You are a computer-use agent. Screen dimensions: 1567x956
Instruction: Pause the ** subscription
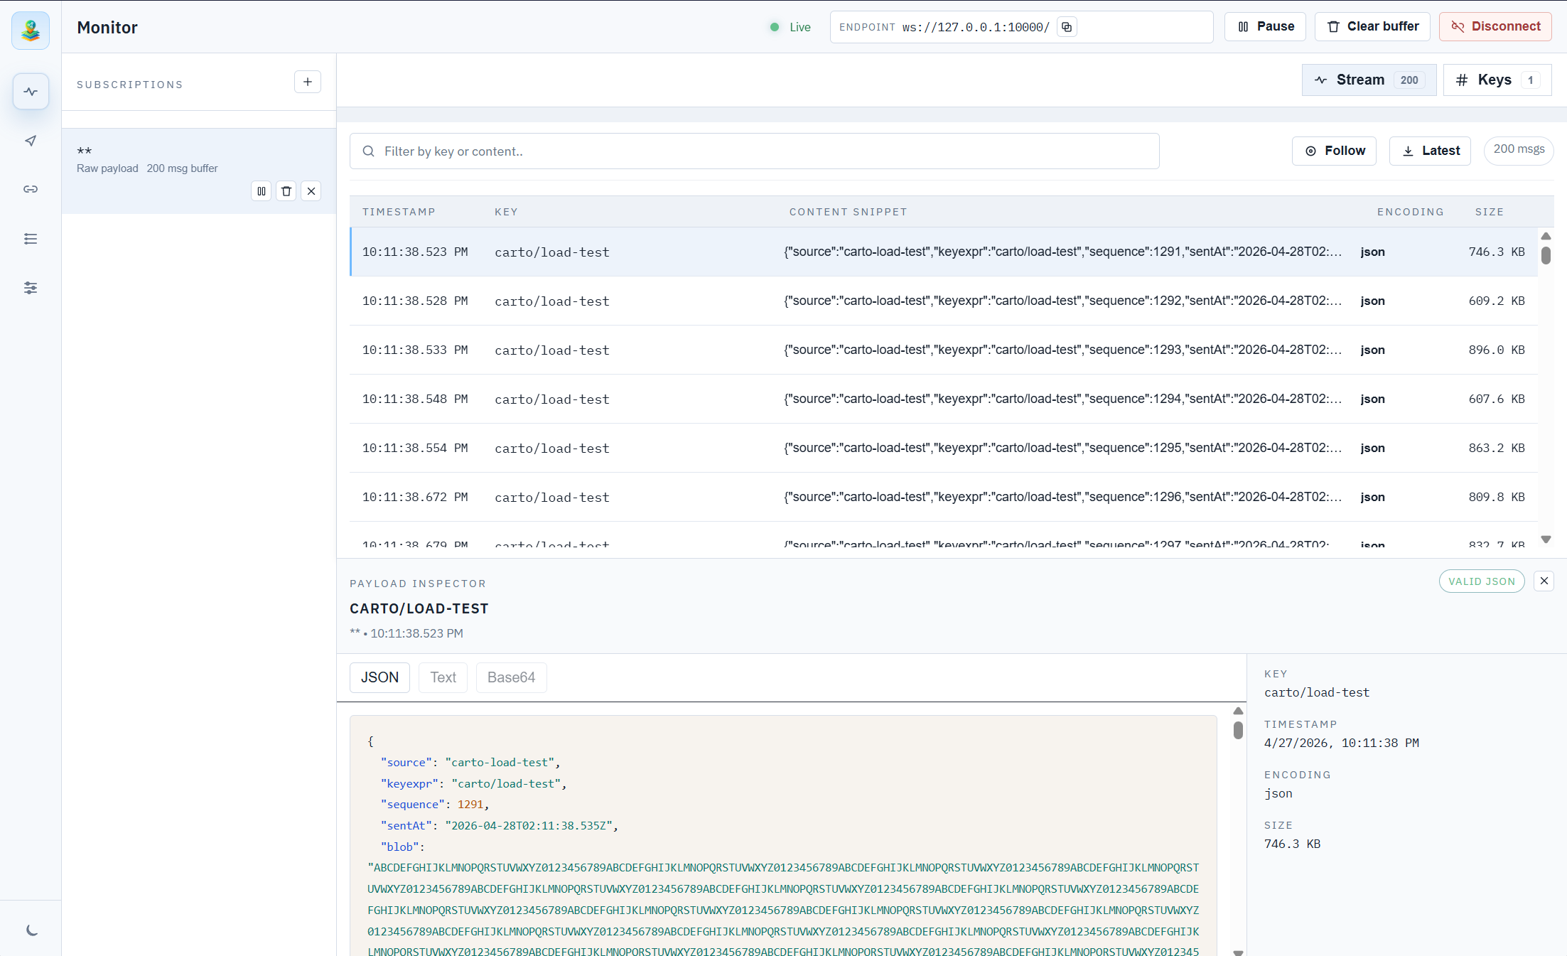(x=262, y=191)
